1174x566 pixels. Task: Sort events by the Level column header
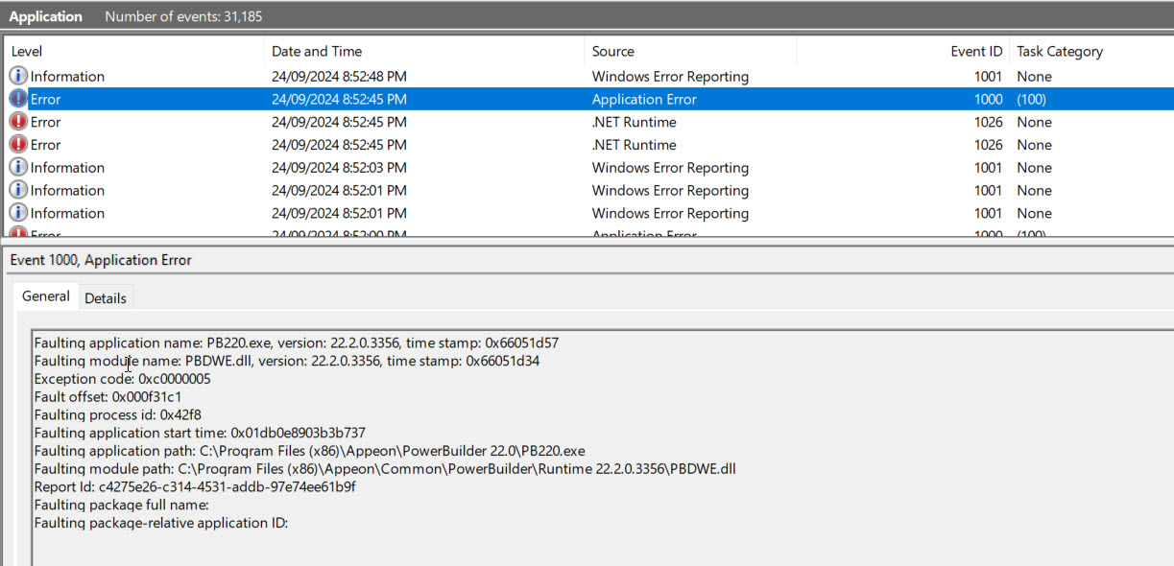pyautogui.click(x=27, y=52)
